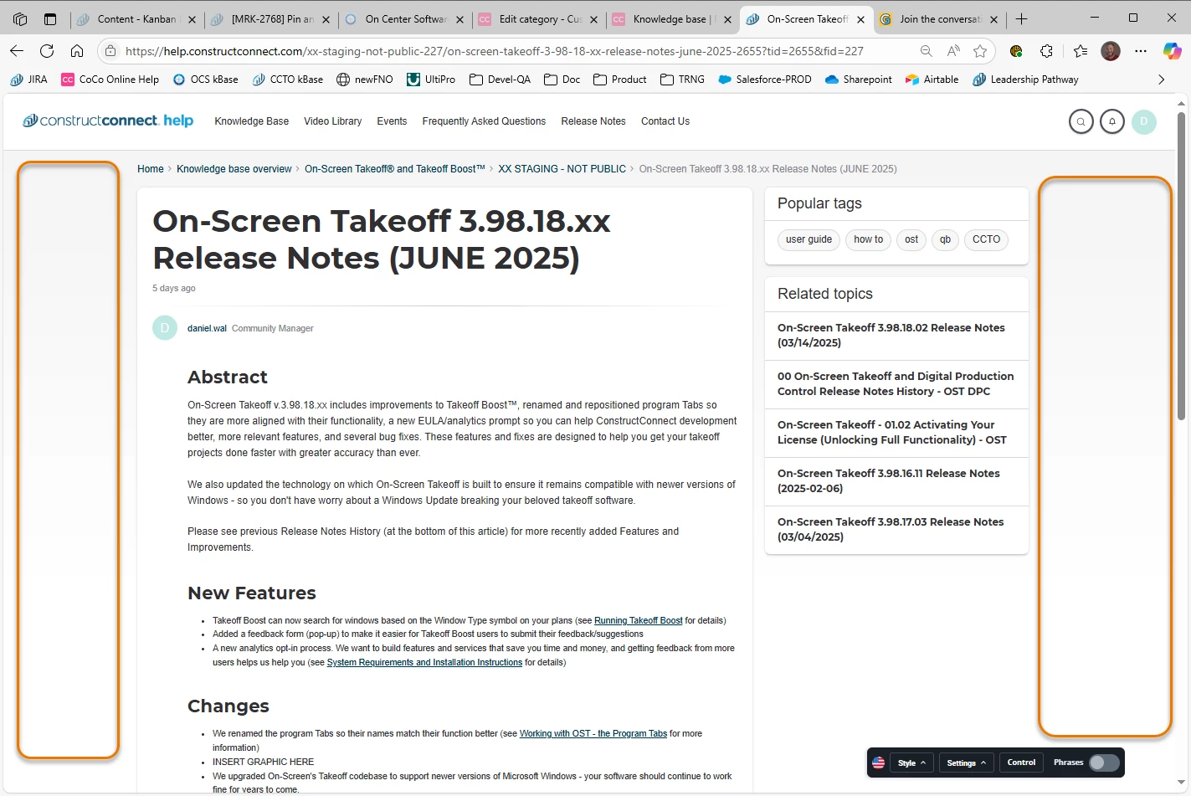Open the Knowledge Base menu
Viewport: 1191px width, 796px height.
click(x=252, y=121)
